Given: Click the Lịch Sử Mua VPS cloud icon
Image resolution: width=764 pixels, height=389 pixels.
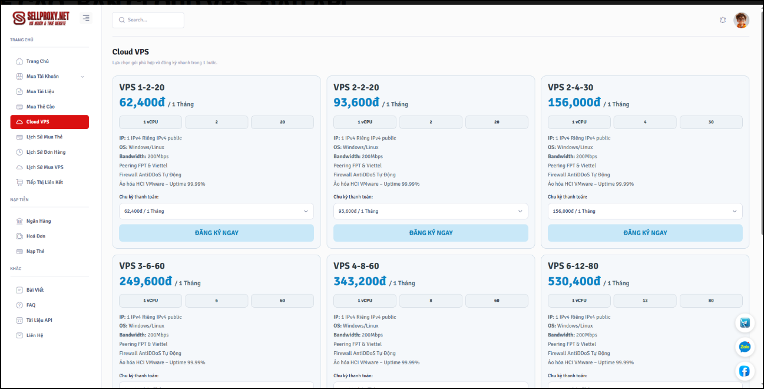Looking at the screenshot, I should pos(19,167).
